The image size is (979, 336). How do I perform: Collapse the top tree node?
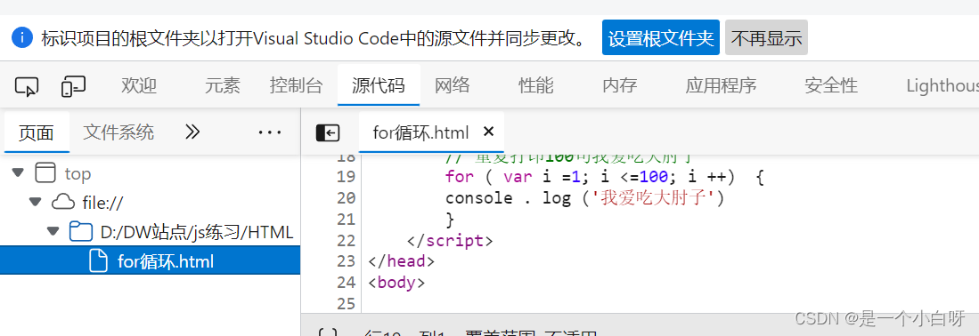click(18, 172)
